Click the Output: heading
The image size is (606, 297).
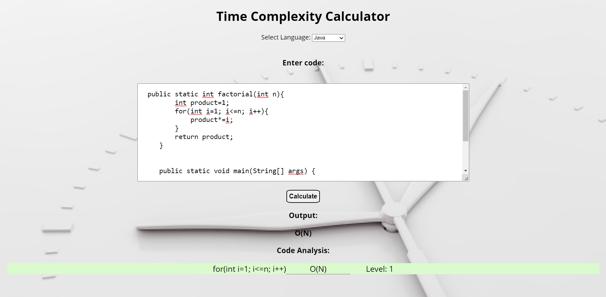point(303,215)
